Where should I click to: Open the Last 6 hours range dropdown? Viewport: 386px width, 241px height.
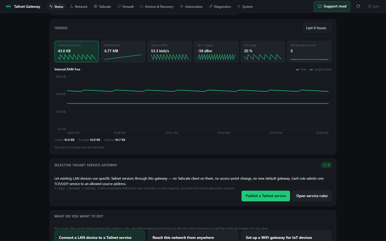(317, 28)
